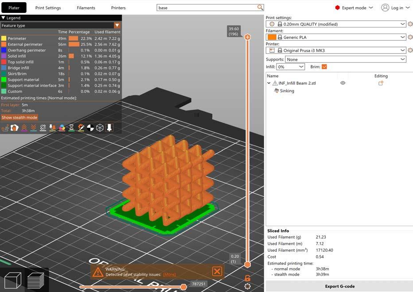
Task: Toggle Tool marker down-arrow icon
Action: tap(109, 128)
